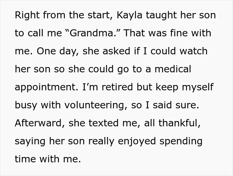
Task: Click the name "Kayla" in first line
Action: 129,15
